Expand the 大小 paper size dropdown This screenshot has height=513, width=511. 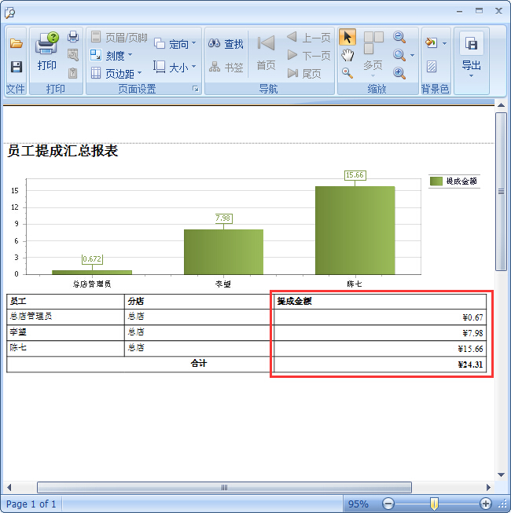coord(175,68)
